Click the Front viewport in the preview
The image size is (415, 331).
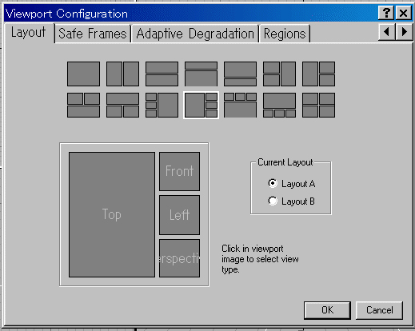click(x=179, y=171)
